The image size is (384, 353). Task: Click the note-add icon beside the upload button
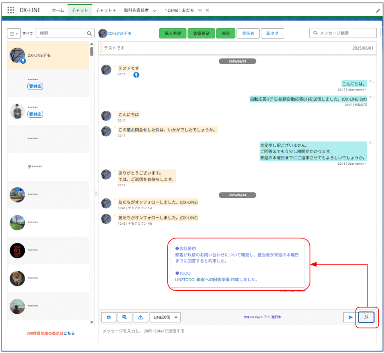(x=124, y=317)
